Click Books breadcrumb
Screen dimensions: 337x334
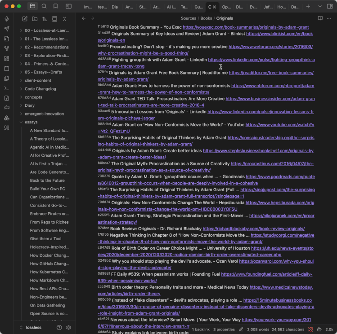[x=206, y=18]
